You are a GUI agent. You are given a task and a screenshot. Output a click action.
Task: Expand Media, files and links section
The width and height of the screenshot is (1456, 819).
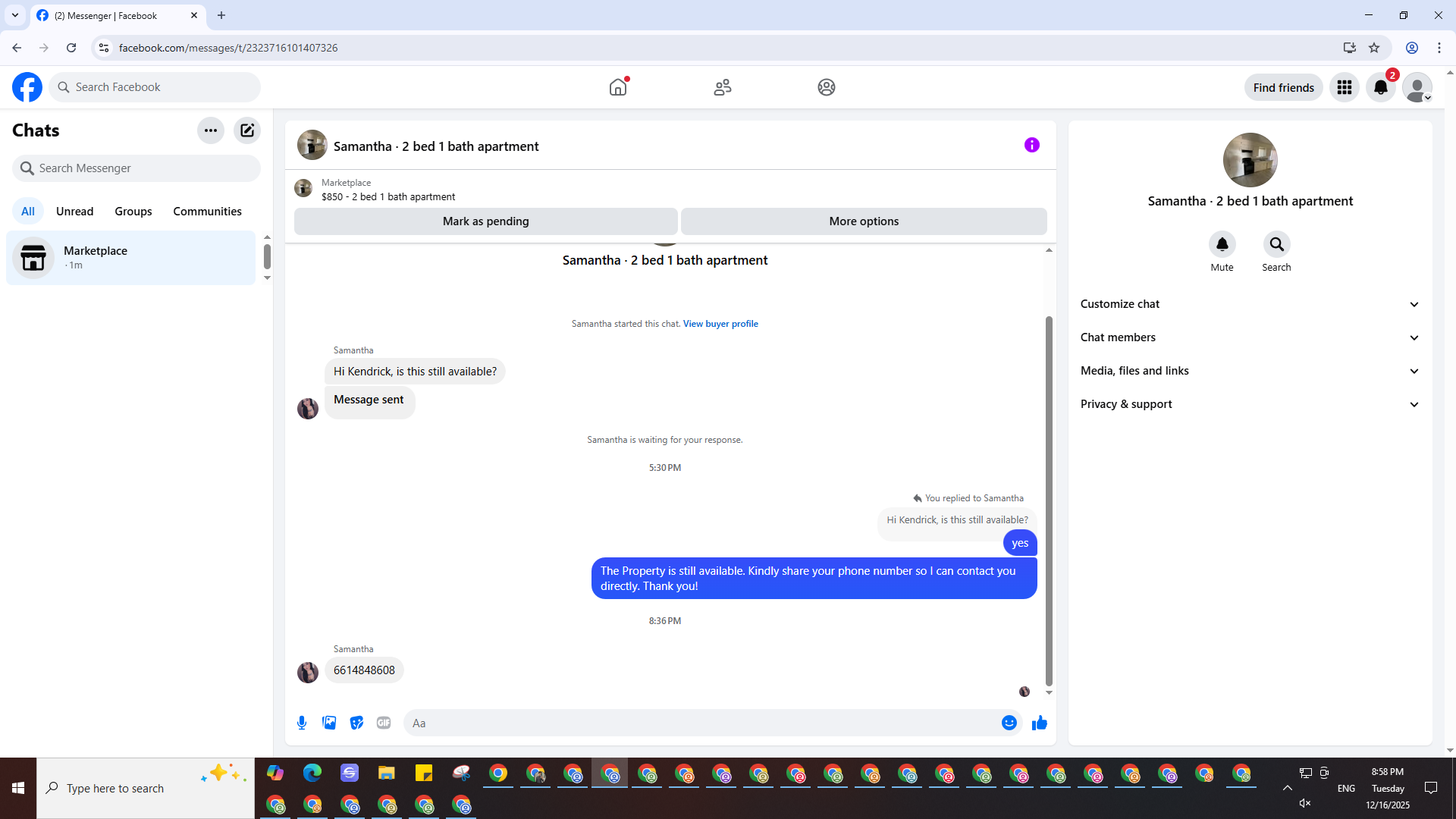pyautogui.click(x=1250, y=371)
